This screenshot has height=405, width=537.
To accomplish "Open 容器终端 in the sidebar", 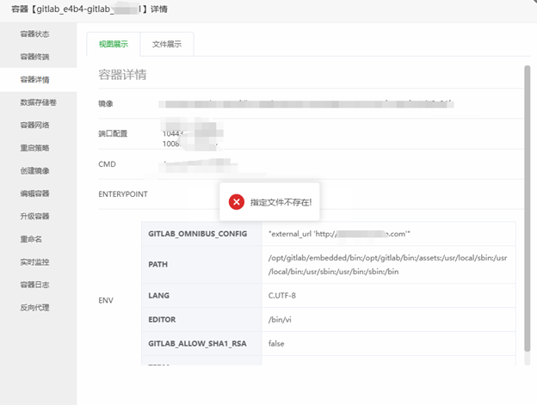I will pos(34,57).
